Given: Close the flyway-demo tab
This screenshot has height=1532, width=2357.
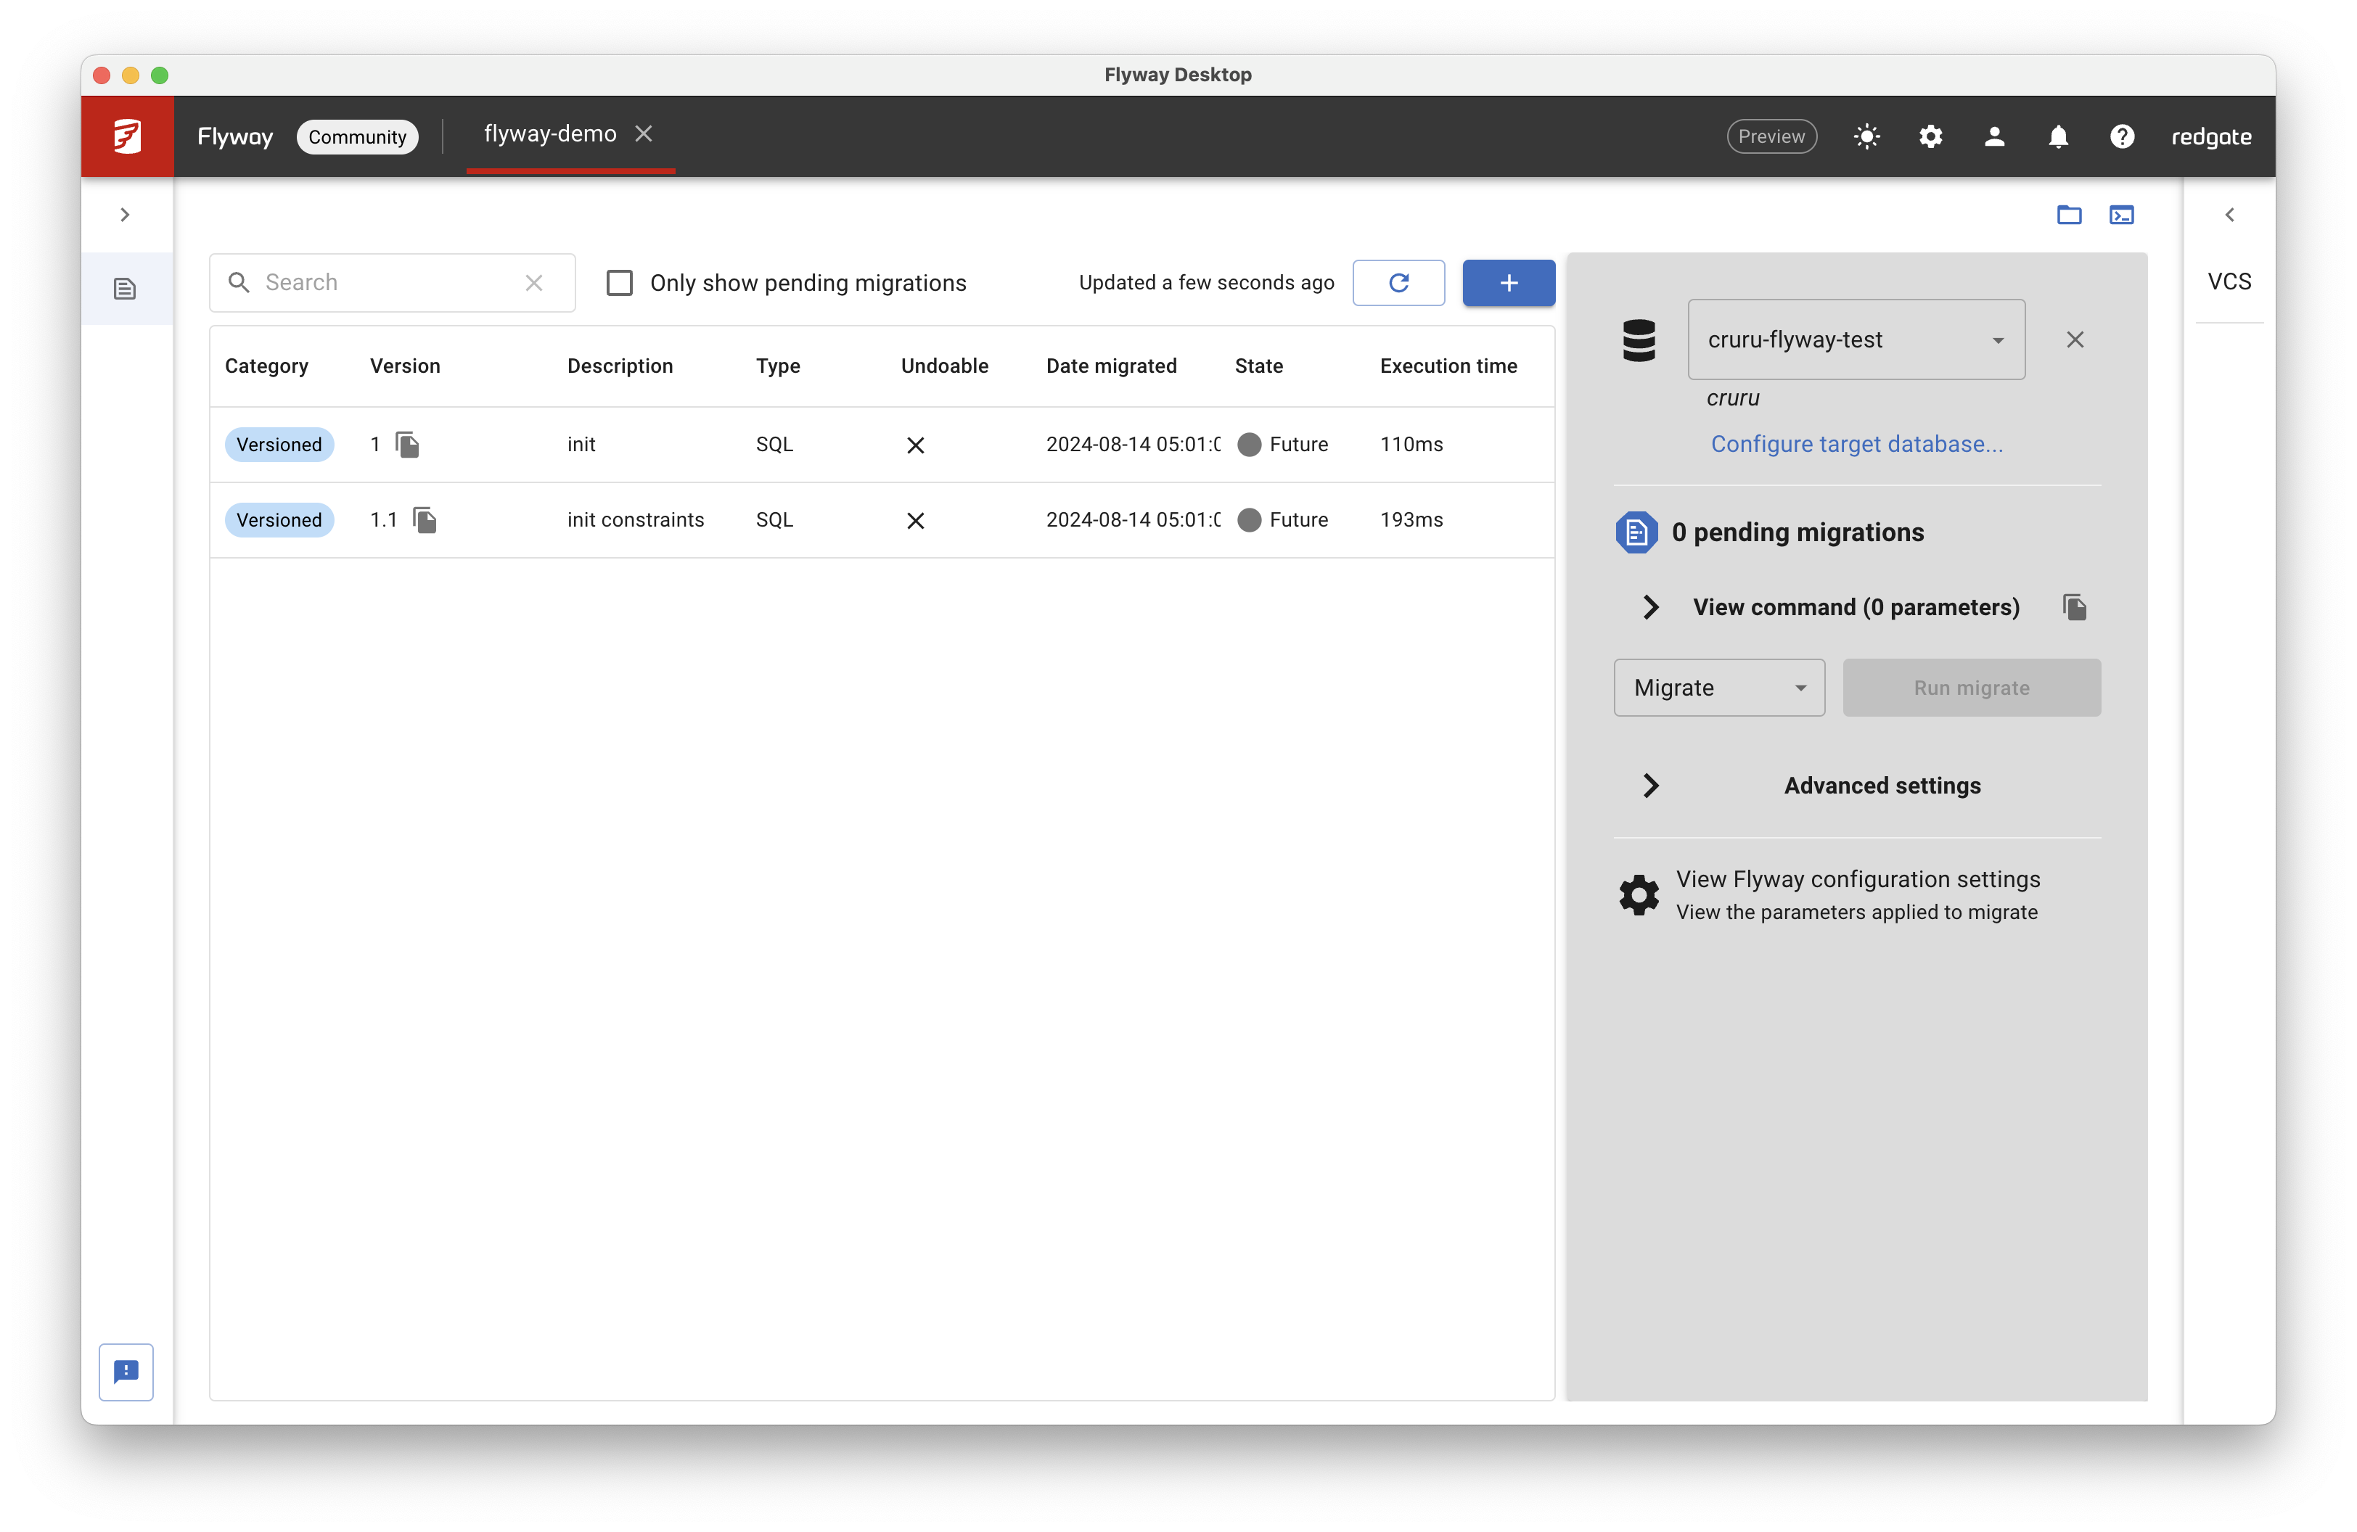Looking at the screenshot, I should point(644,133).
